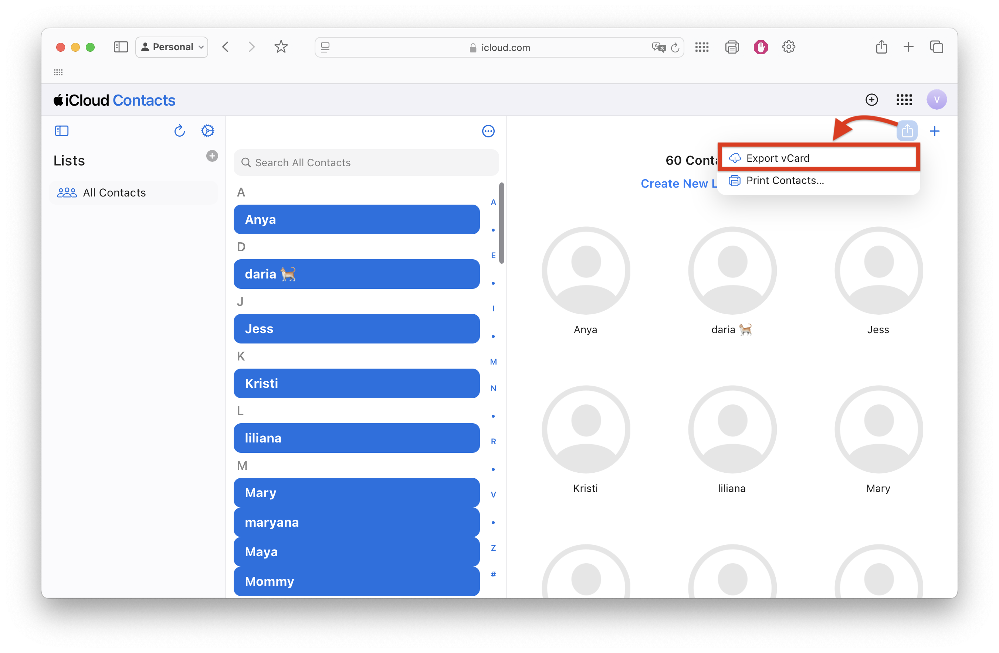Image resolution: width=999 pixels, height=653 pixels.
Task: Select Kristi in the contact list
Action: pyautogui.click(x=356, y=383)
